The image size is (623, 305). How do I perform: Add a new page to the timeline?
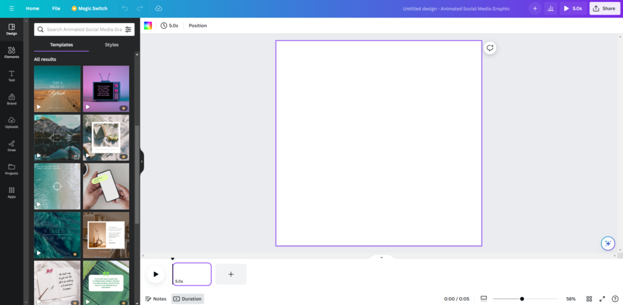(x=231, y=274)
